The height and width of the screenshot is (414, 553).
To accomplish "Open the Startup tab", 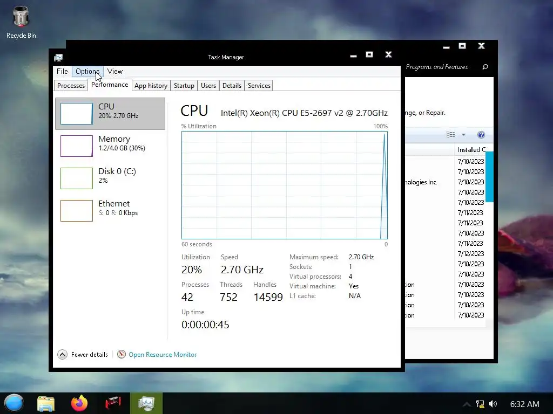I will (x=184, y=86).
